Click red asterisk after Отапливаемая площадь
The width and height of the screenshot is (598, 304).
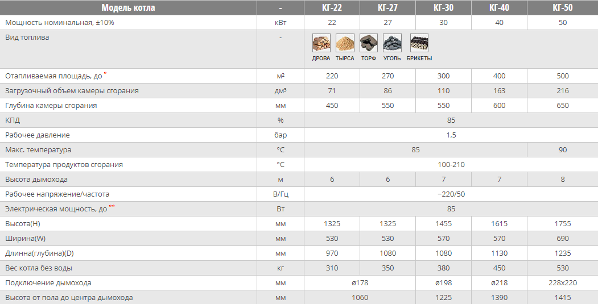105,74
